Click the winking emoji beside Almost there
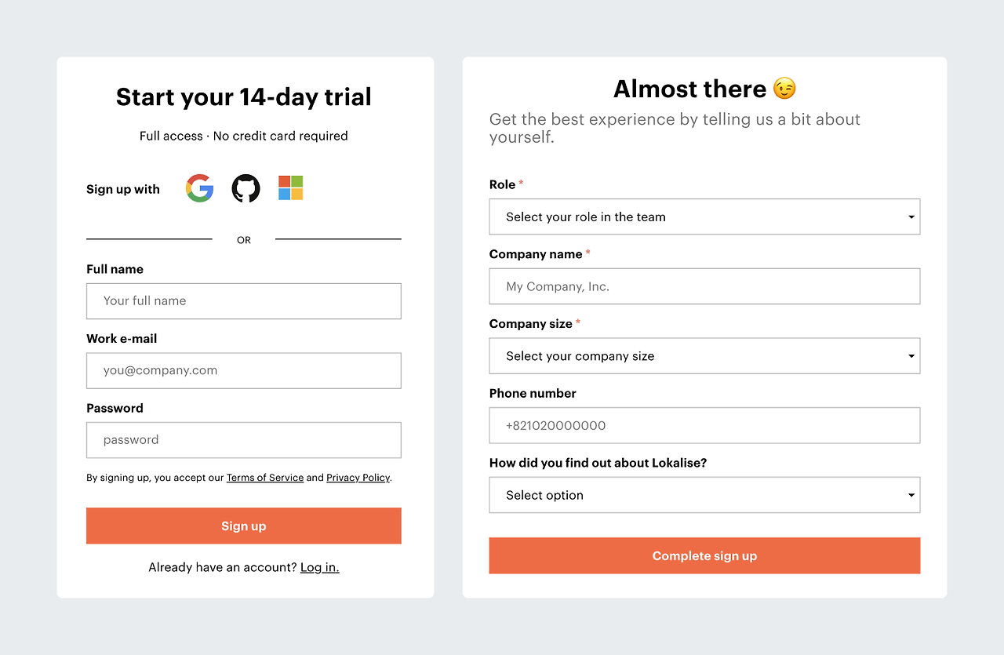Viewport: 1004px width, 655px height. coord(784,89)
